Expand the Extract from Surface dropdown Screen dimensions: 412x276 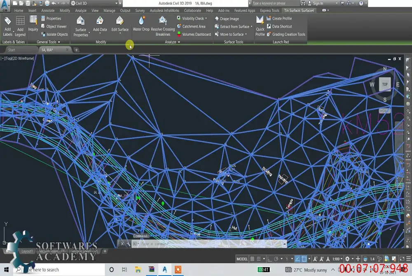251,26
